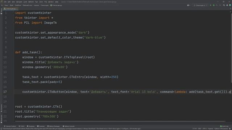Open the Tools menu
Screen dimensions: 232x130
click(x=41, y=2)
